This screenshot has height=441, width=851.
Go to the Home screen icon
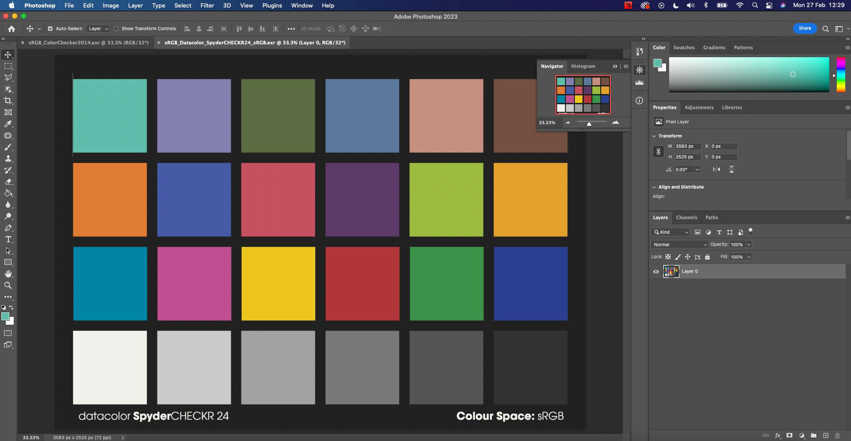pos(12,29)
